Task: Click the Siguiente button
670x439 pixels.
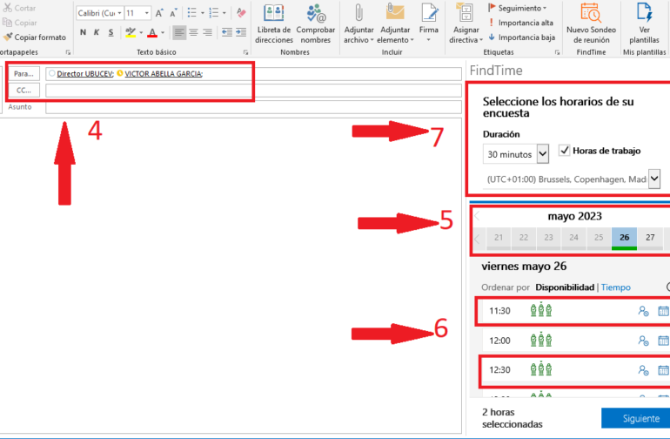Action: (x=636, y=418)
